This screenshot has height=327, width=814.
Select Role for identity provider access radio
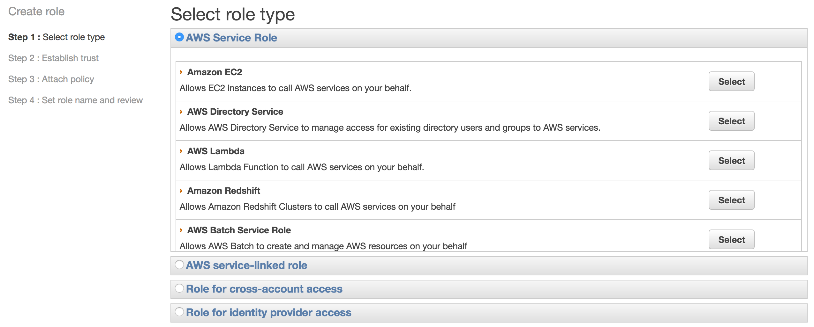point(179,312)
